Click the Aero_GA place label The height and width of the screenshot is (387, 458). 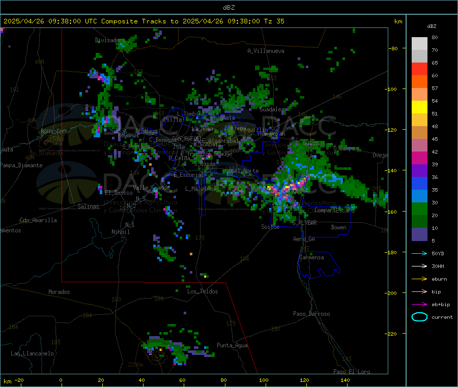pyautogui.click(x=304, y=239)
